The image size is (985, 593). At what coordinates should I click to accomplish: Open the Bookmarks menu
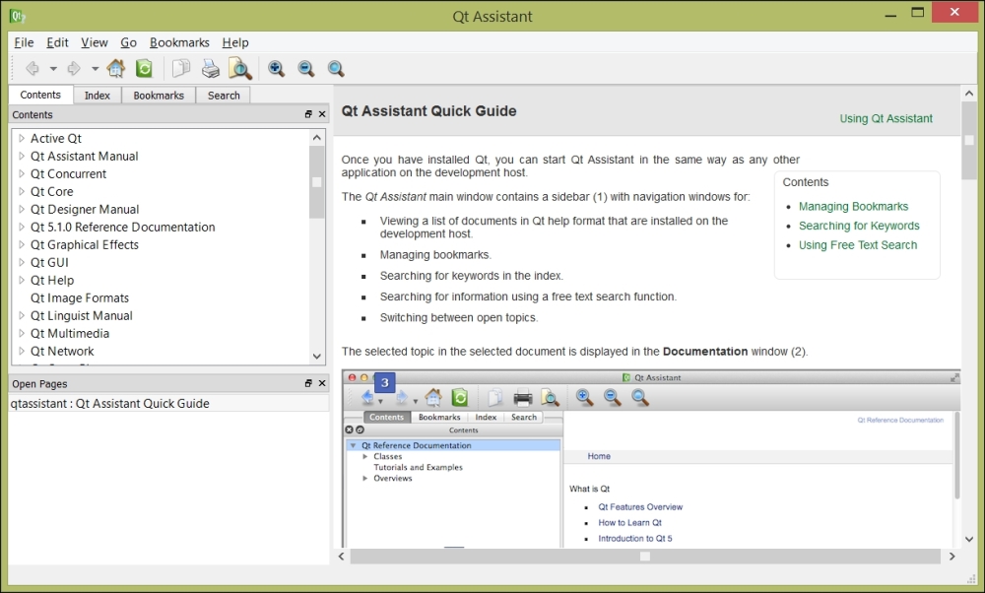pos(179,42)
